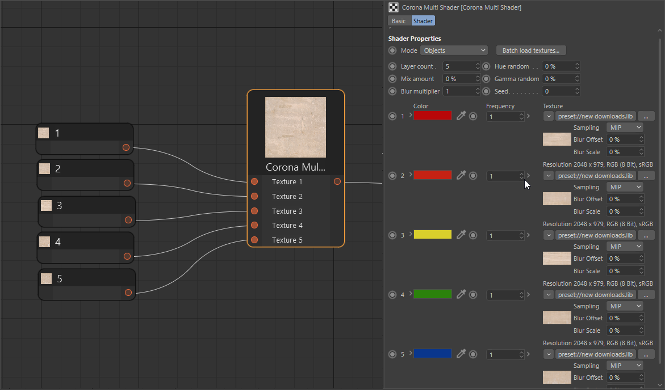Open layer 2 Sampling MIP dropdown

(x=625, y=186)
